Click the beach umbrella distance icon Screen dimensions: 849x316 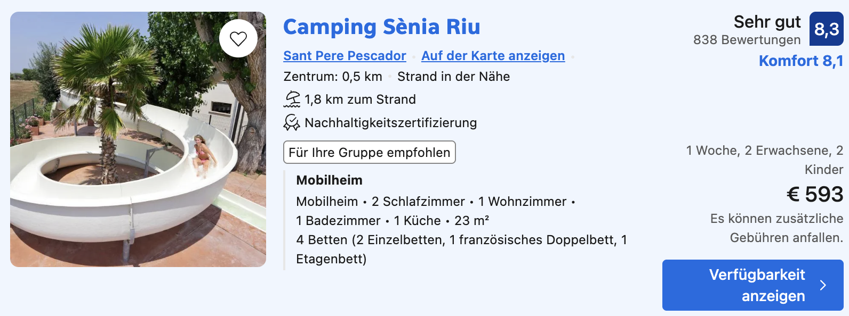pyautogui.click(x=292, y=99)
